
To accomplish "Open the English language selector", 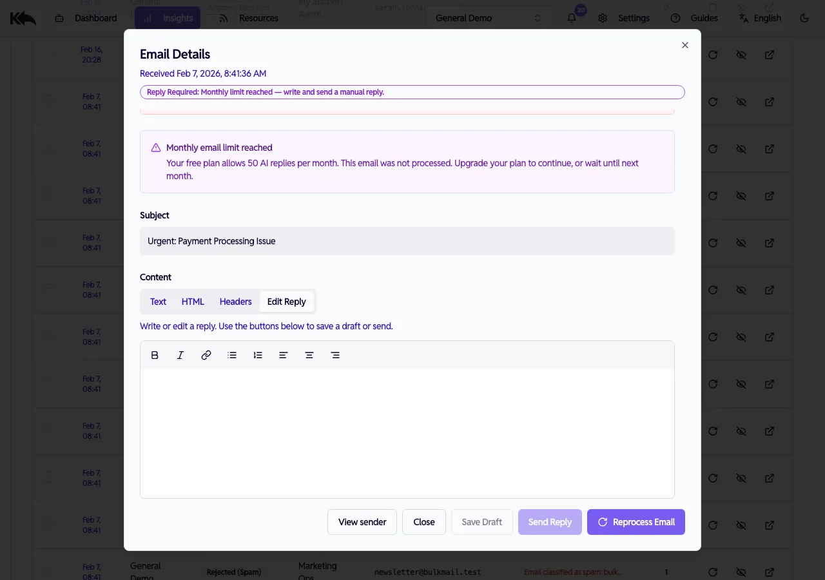I will [x=761, y=18].
